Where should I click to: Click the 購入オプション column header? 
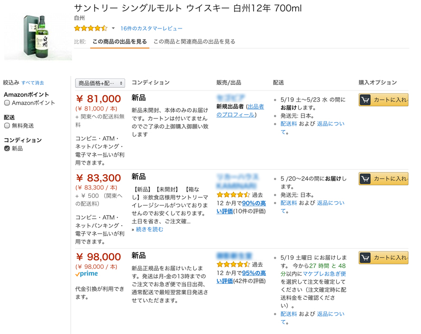click(378, 83)
